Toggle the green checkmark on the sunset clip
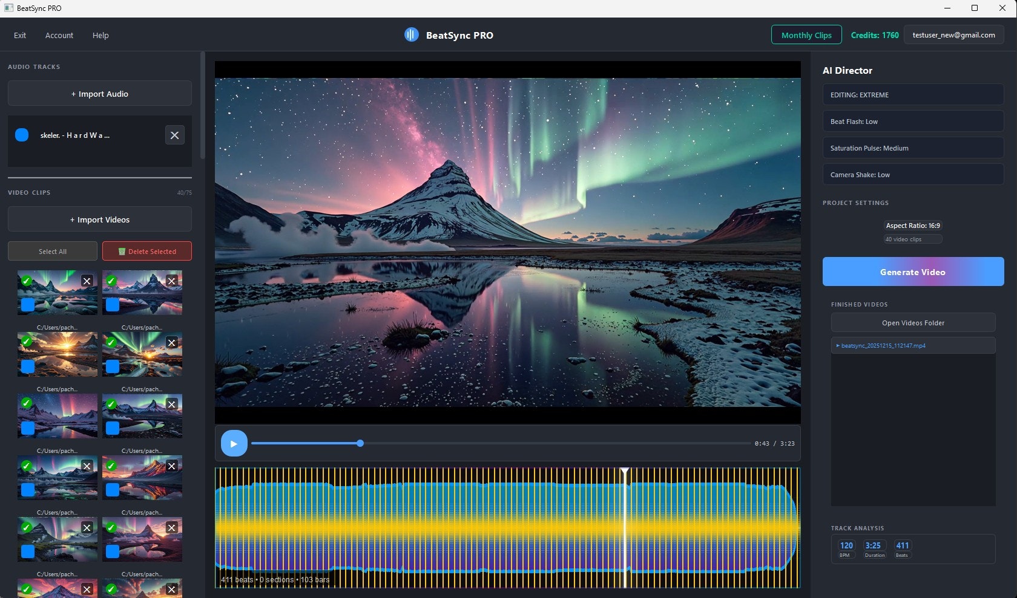1017x598 pixels. pyautogui.click(x=25, y=342)
